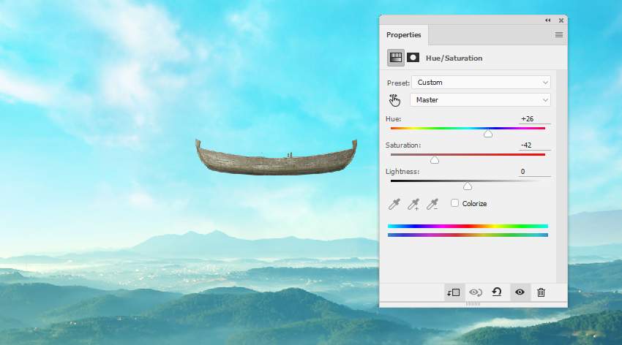Open the Properties panel flyout menu

559,35
